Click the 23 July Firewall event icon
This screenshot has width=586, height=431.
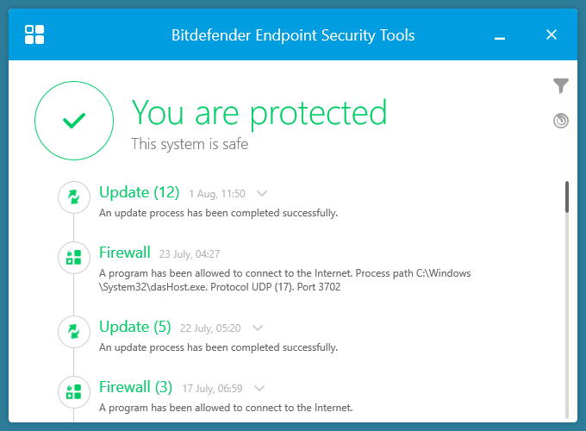[74, 257]
